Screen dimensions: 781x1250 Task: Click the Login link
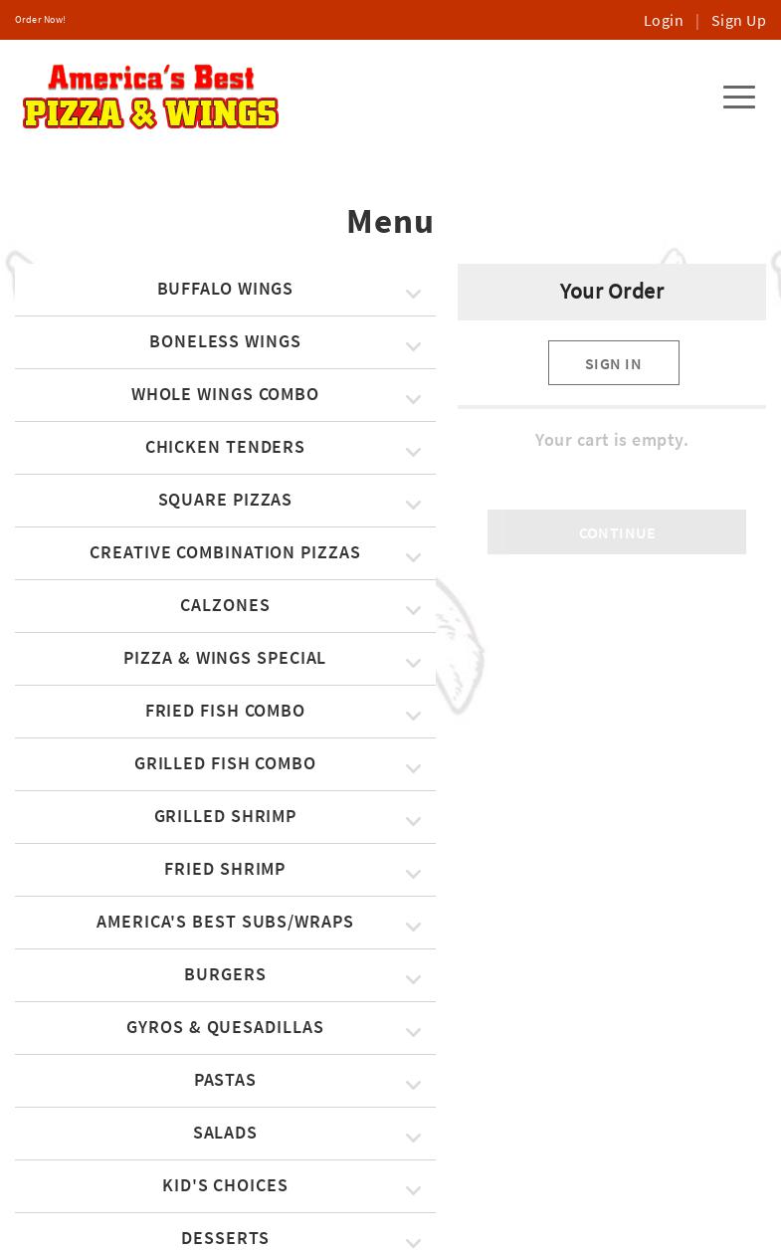663,20
